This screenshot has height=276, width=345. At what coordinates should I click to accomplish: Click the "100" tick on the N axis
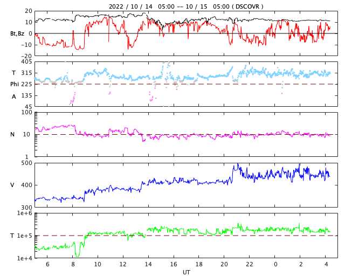pyautogui.click(x=26, y=112)
